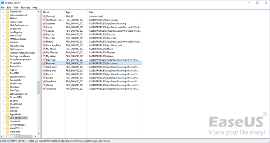Open the Edit menu
Screen dimensions: 270x143
(x=9, y=8)
